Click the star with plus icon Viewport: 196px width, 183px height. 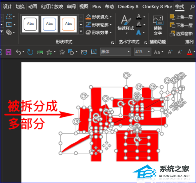pos(49,52)
